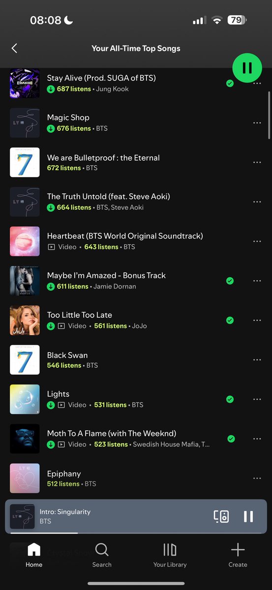Go to Your Library tab

pyautogui.click(x=170, y=555)
